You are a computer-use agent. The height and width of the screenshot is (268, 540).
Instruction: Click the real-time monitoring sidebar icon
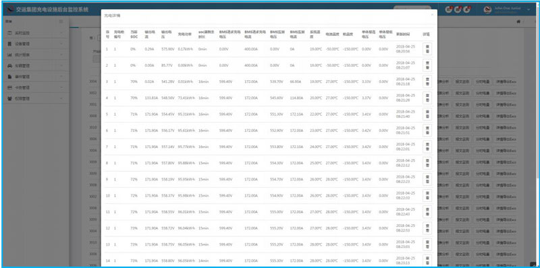(9, 33)
